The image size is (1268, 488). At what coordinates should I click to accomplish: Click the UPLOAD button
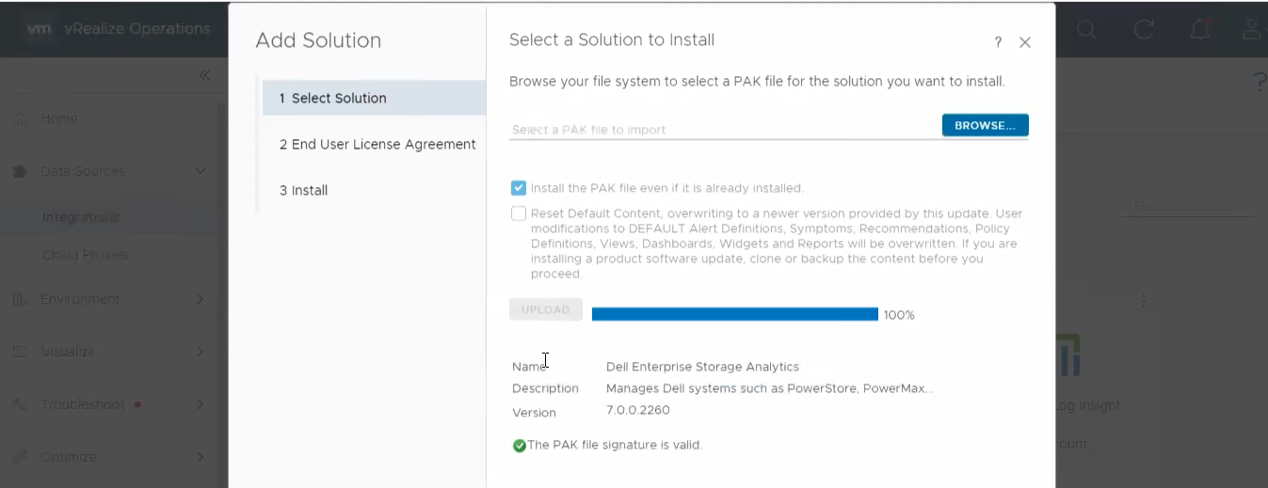[x=546, y=309]
